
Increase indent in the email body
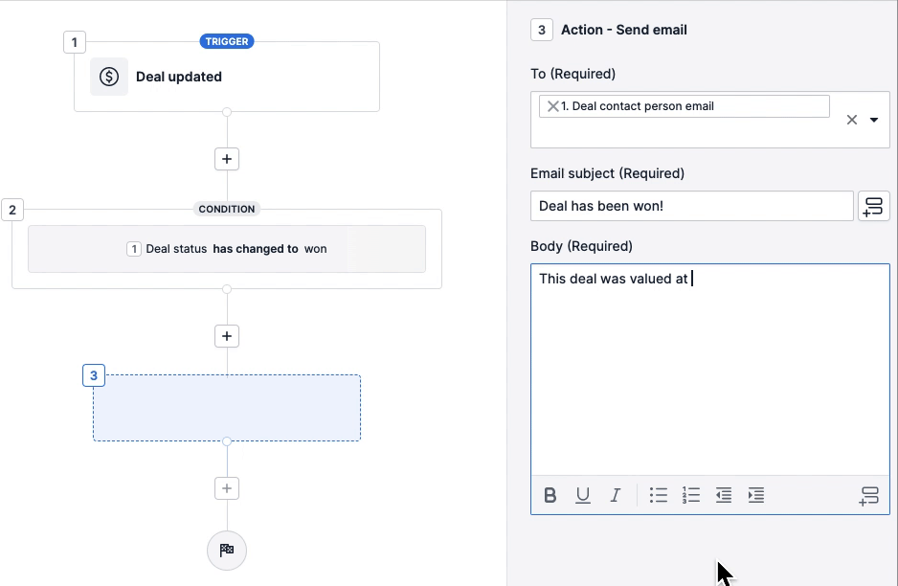(x=756, y=495)
